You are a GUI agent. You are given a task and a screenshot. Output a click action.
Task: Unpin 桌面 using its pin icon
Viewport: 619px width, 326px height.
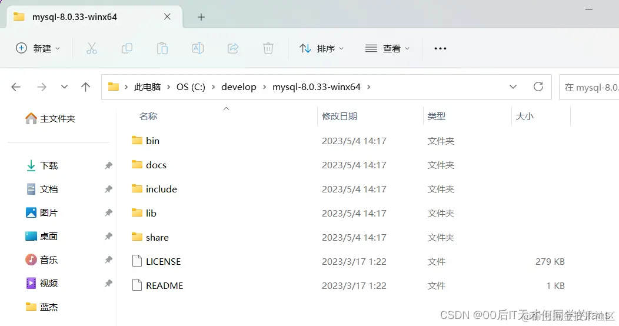(108, 236)
